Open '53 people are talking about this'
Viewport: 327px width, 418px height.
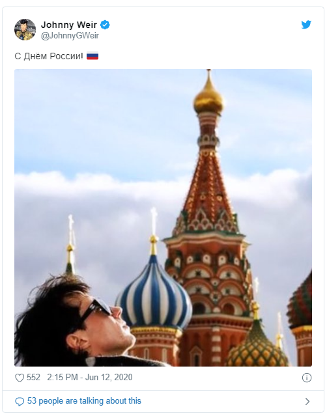(x=84, y=401)
